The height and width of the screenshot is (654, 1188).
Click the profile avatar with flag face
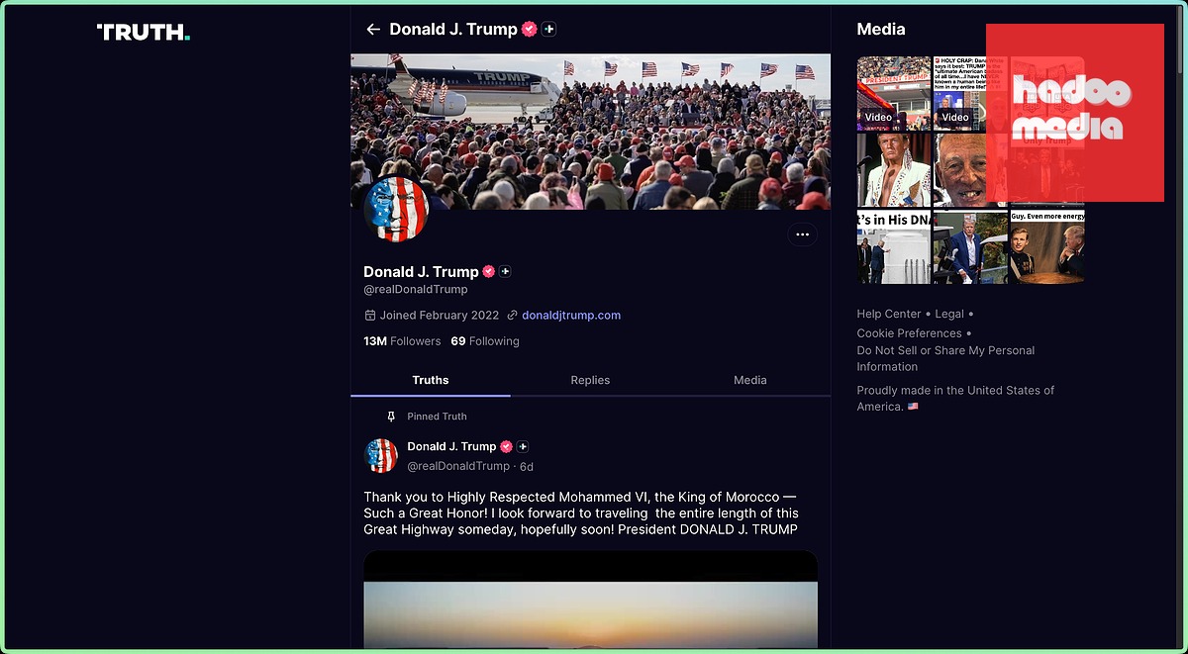[396, 210]
